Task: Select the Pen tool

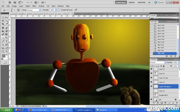Action: [3, 41]
